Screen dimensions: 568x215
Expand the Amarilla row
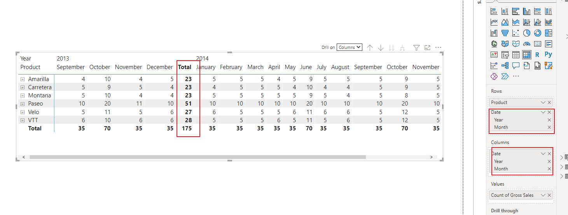23,79
